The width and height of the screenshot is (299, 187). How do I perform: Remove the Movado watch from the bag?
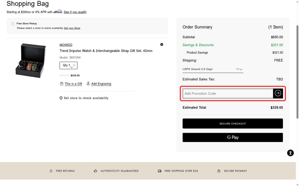[162, 45]
